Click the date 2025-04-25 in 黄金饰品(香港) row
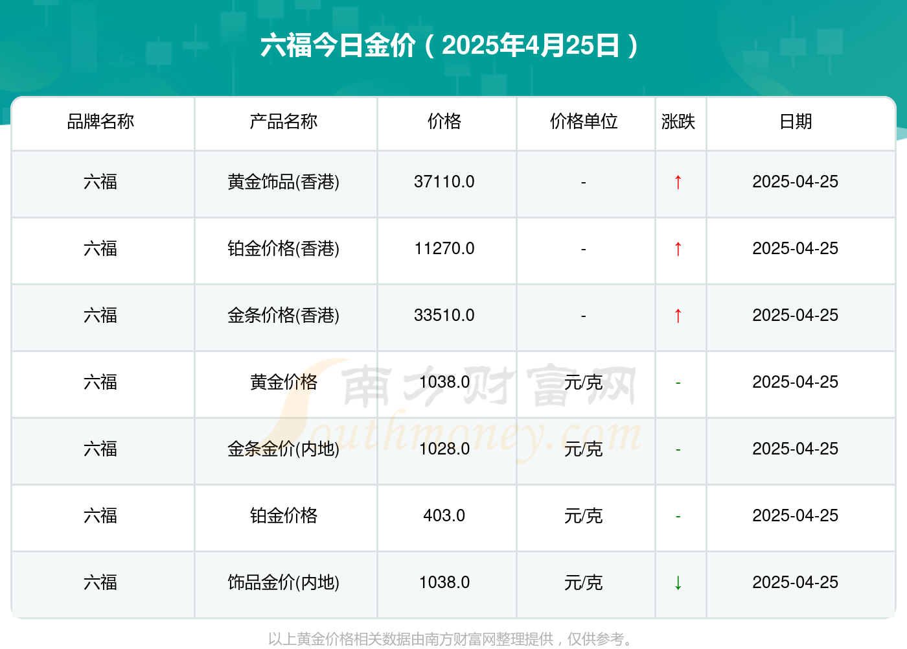The image size is (907, 649). pos(796,182)
